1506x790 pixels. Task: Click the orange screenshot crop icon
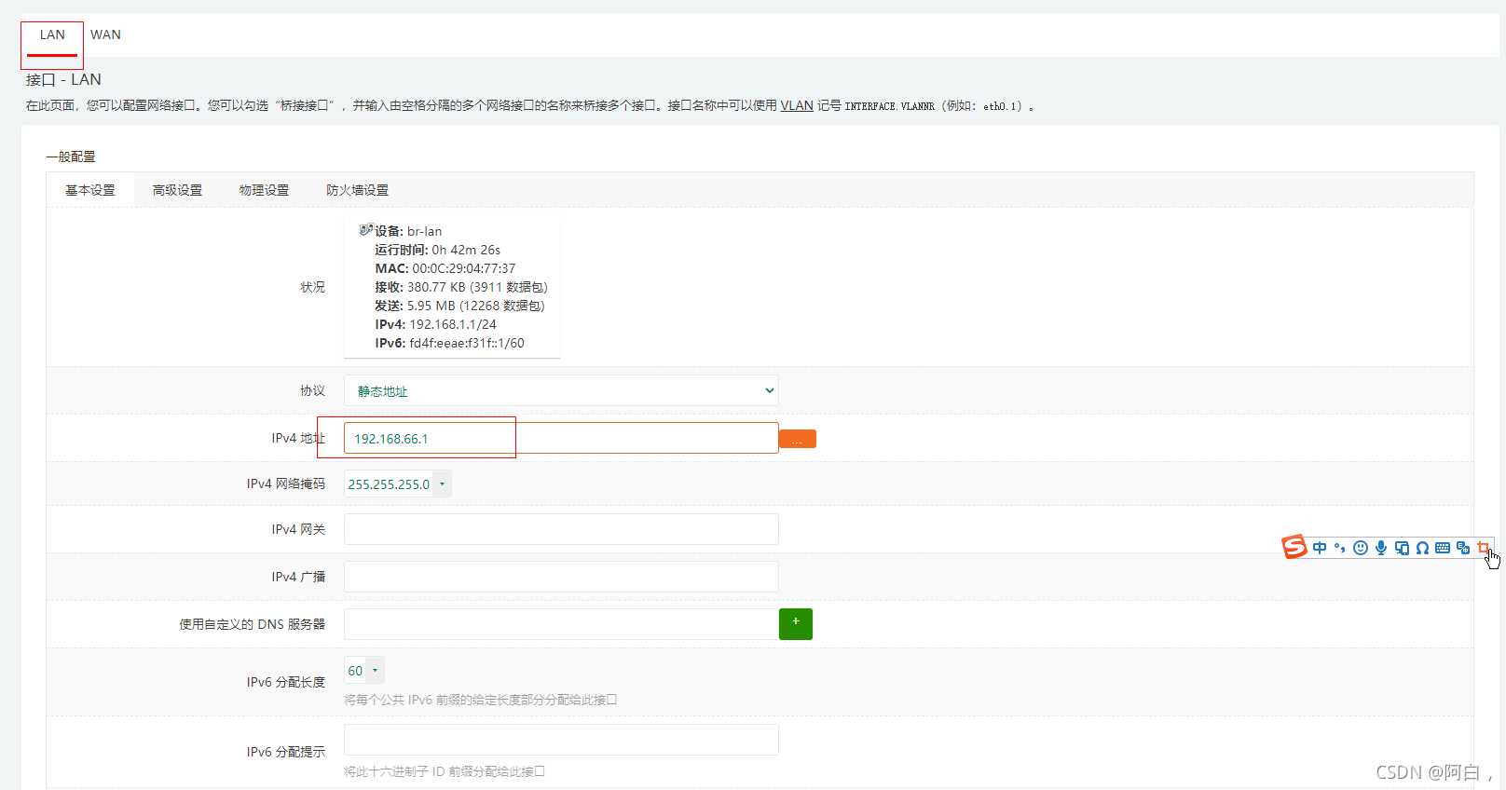[x=1484, y=548]
